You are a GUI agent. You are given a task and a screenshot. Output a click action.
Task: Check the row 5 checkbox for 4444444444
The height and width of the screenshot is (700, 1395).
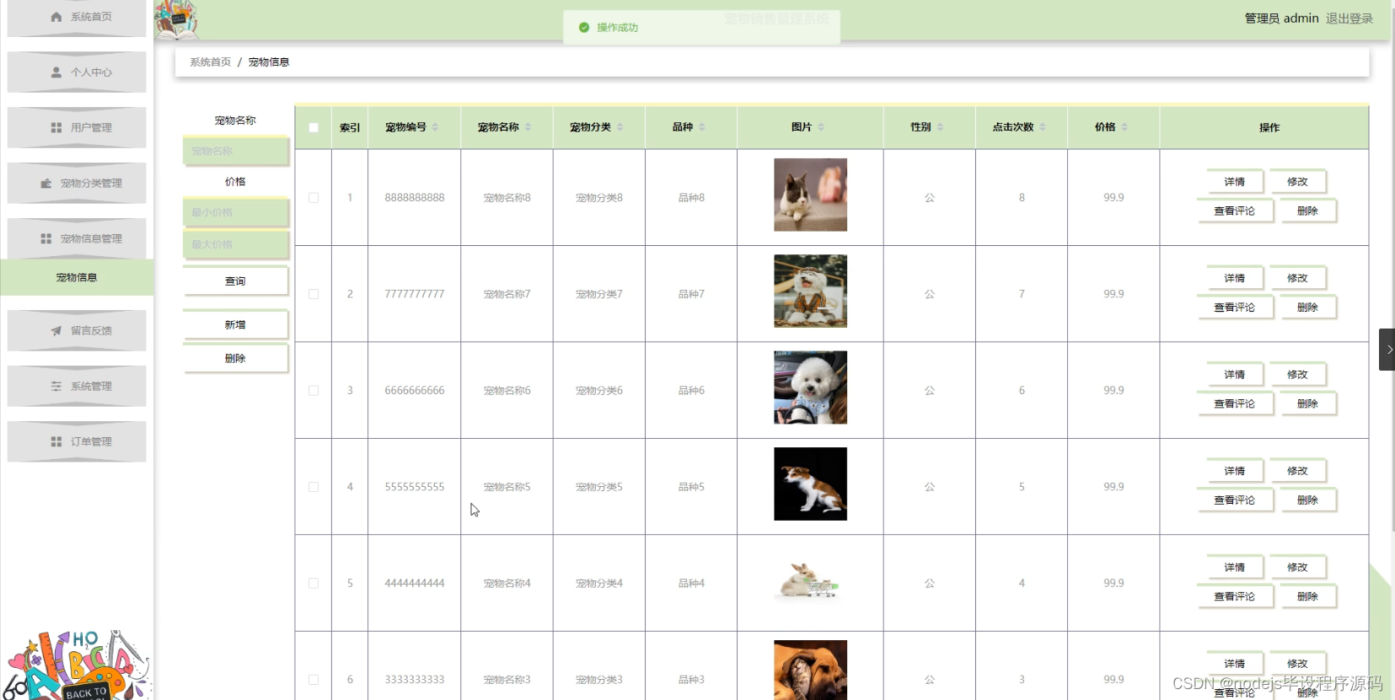[x=314, y=583]
